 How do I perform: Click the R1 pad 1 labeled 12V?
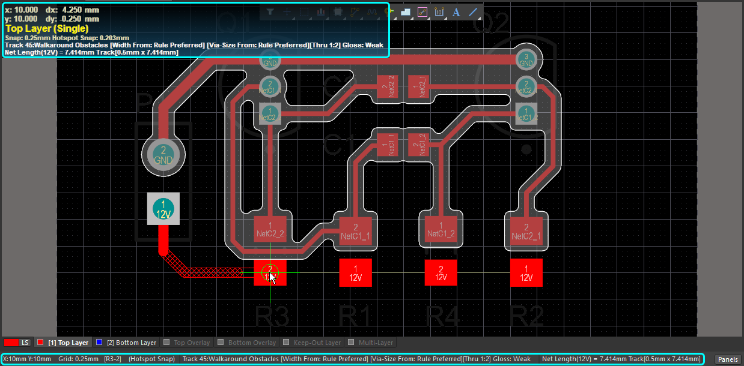pyautogui.click(x=355, y=272)
